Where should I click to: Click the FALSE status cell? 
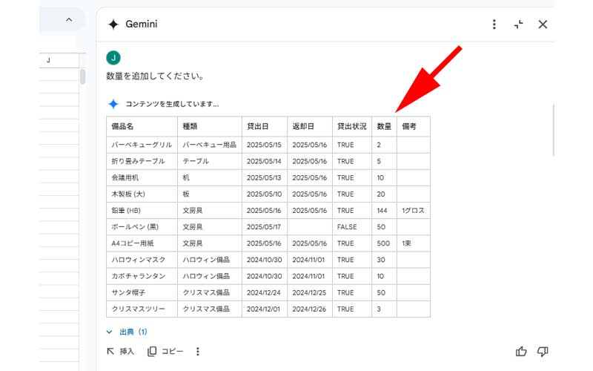tap(352, 227)
